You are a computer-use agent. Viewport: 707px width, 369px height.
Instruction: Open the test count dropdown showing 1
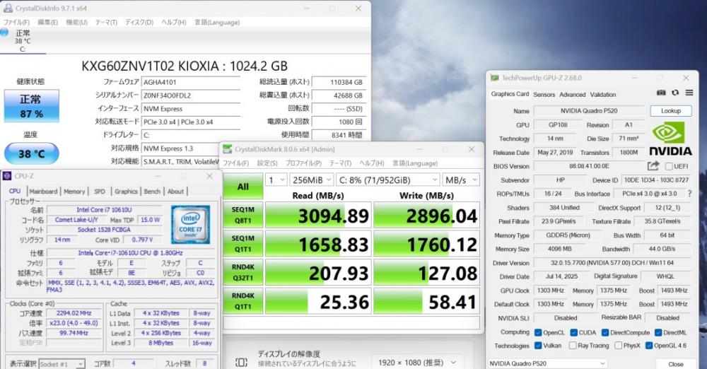(276, 180)
